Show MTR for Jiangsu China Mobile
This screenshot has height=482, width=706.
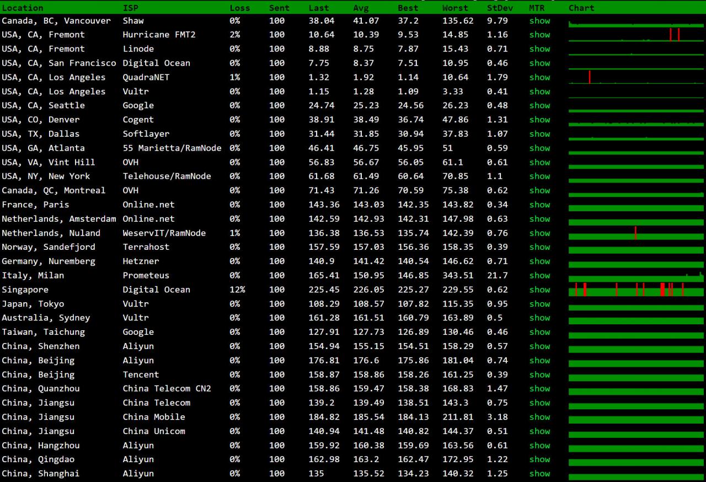coord(539,417)
